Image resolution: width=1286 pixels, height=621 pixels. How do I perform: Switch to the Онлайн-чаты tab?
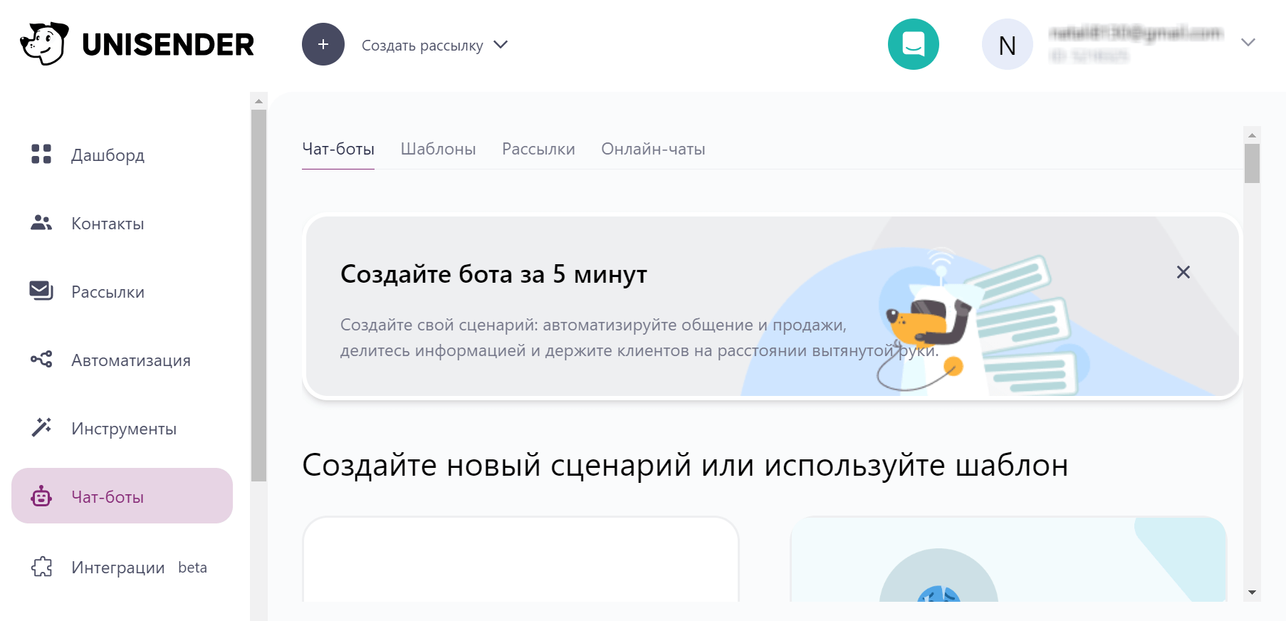click(x=653, y=150)
